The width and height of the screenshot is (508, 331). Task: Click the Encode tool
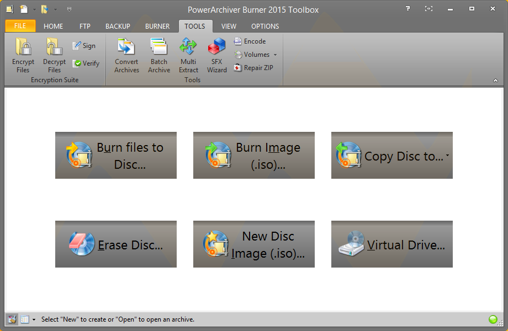[250, 41]
